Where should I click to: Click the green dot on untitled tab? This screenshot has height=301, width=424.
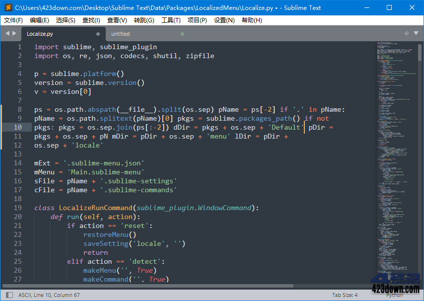pos(182,34)
